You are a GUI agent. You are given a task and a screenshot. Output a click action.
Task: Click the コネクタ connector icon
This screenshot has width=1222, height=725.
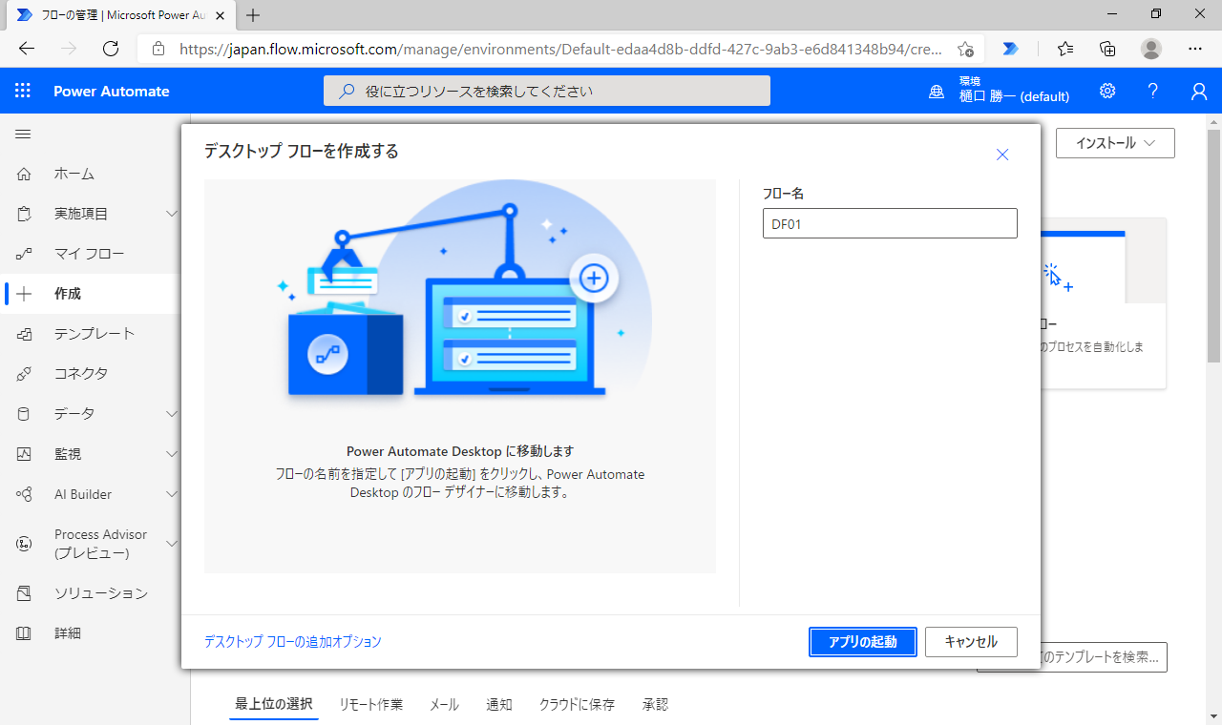click(24, 374)
